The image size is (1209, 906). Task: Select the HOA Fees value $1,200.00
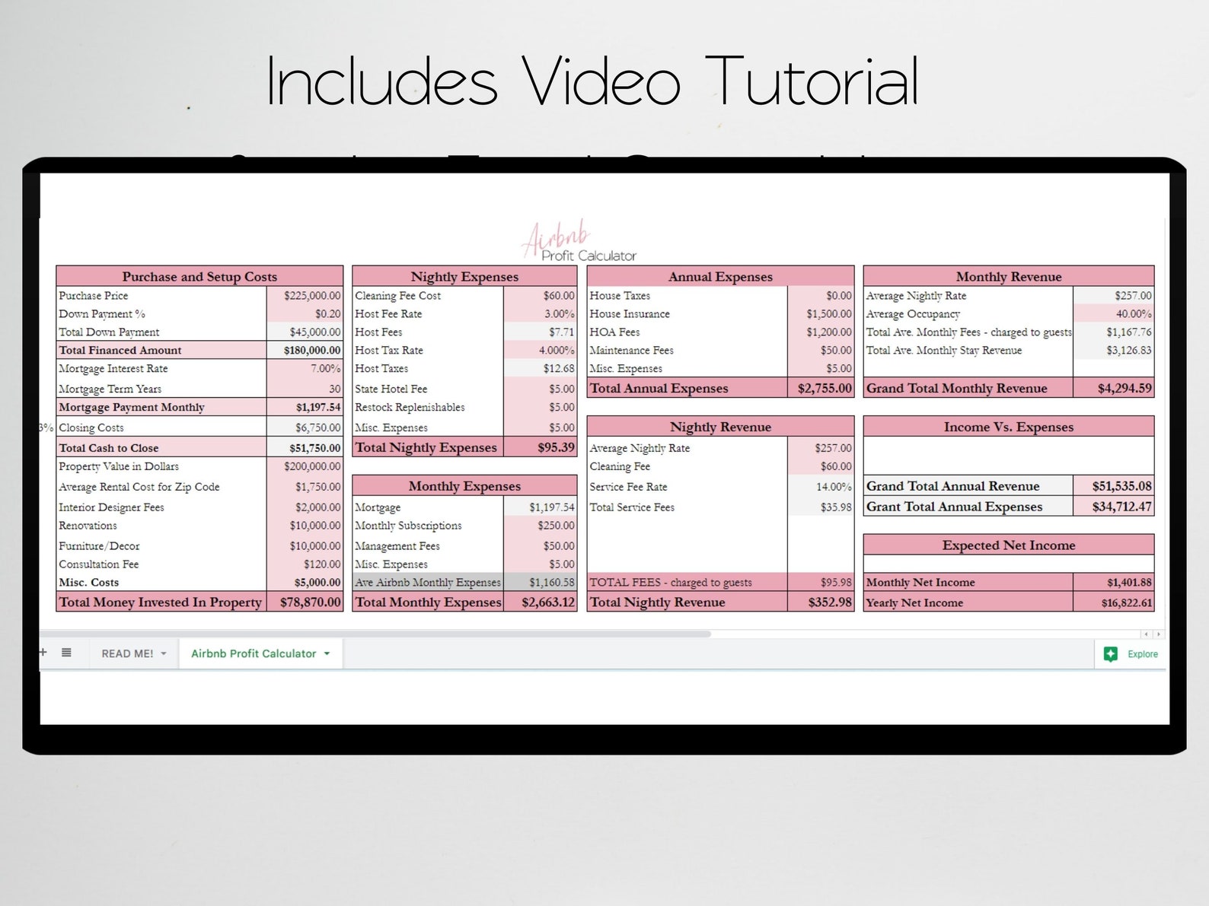coord(821,332)
